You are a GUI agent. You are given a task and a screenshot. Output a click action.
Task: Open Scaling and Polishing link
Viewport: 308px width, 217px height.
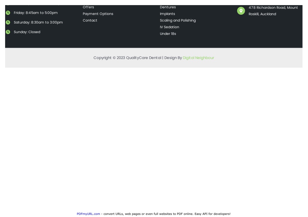178,20
